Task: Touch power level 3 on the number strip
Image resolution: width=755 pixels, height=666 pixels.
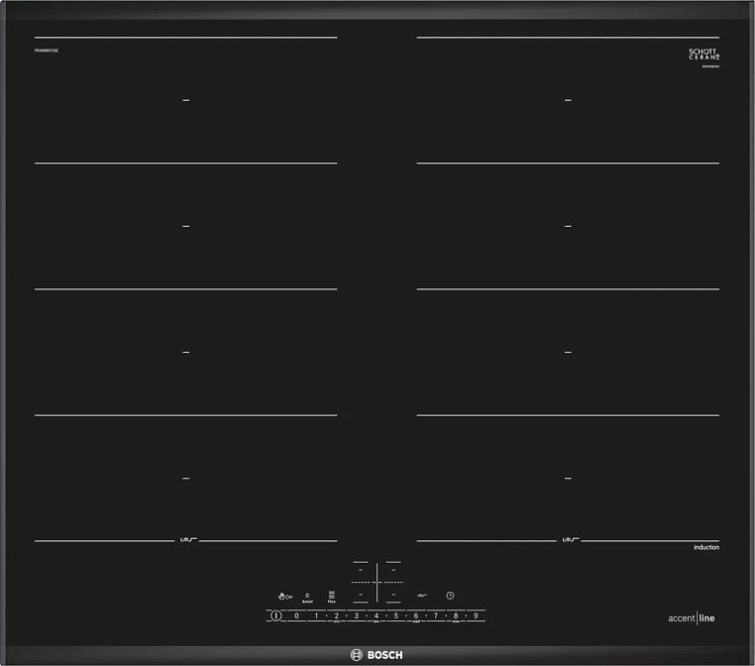Action: point(356,615)
